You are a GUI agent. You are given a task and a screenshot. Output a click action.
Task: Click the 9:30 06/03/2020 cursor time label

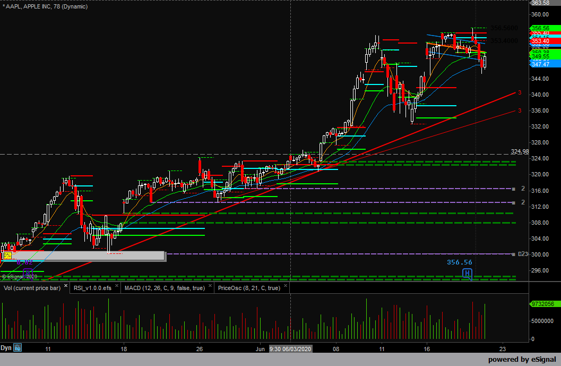pos(290,349)
